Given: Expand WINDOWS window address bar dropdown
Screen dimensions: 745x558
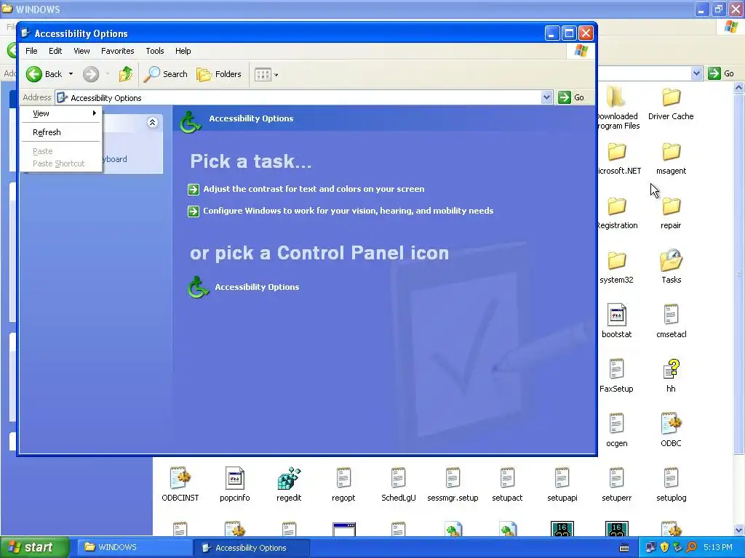Looking at the screenshot, I should (x=696, y=73).
